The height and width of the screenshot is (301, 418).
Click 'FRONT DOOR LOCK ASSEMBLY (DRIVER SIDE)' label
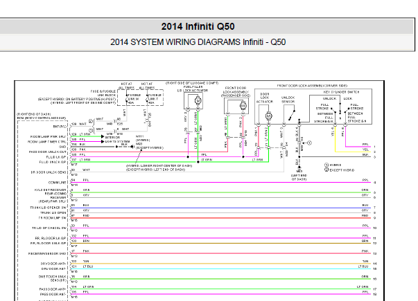point(312,86)
